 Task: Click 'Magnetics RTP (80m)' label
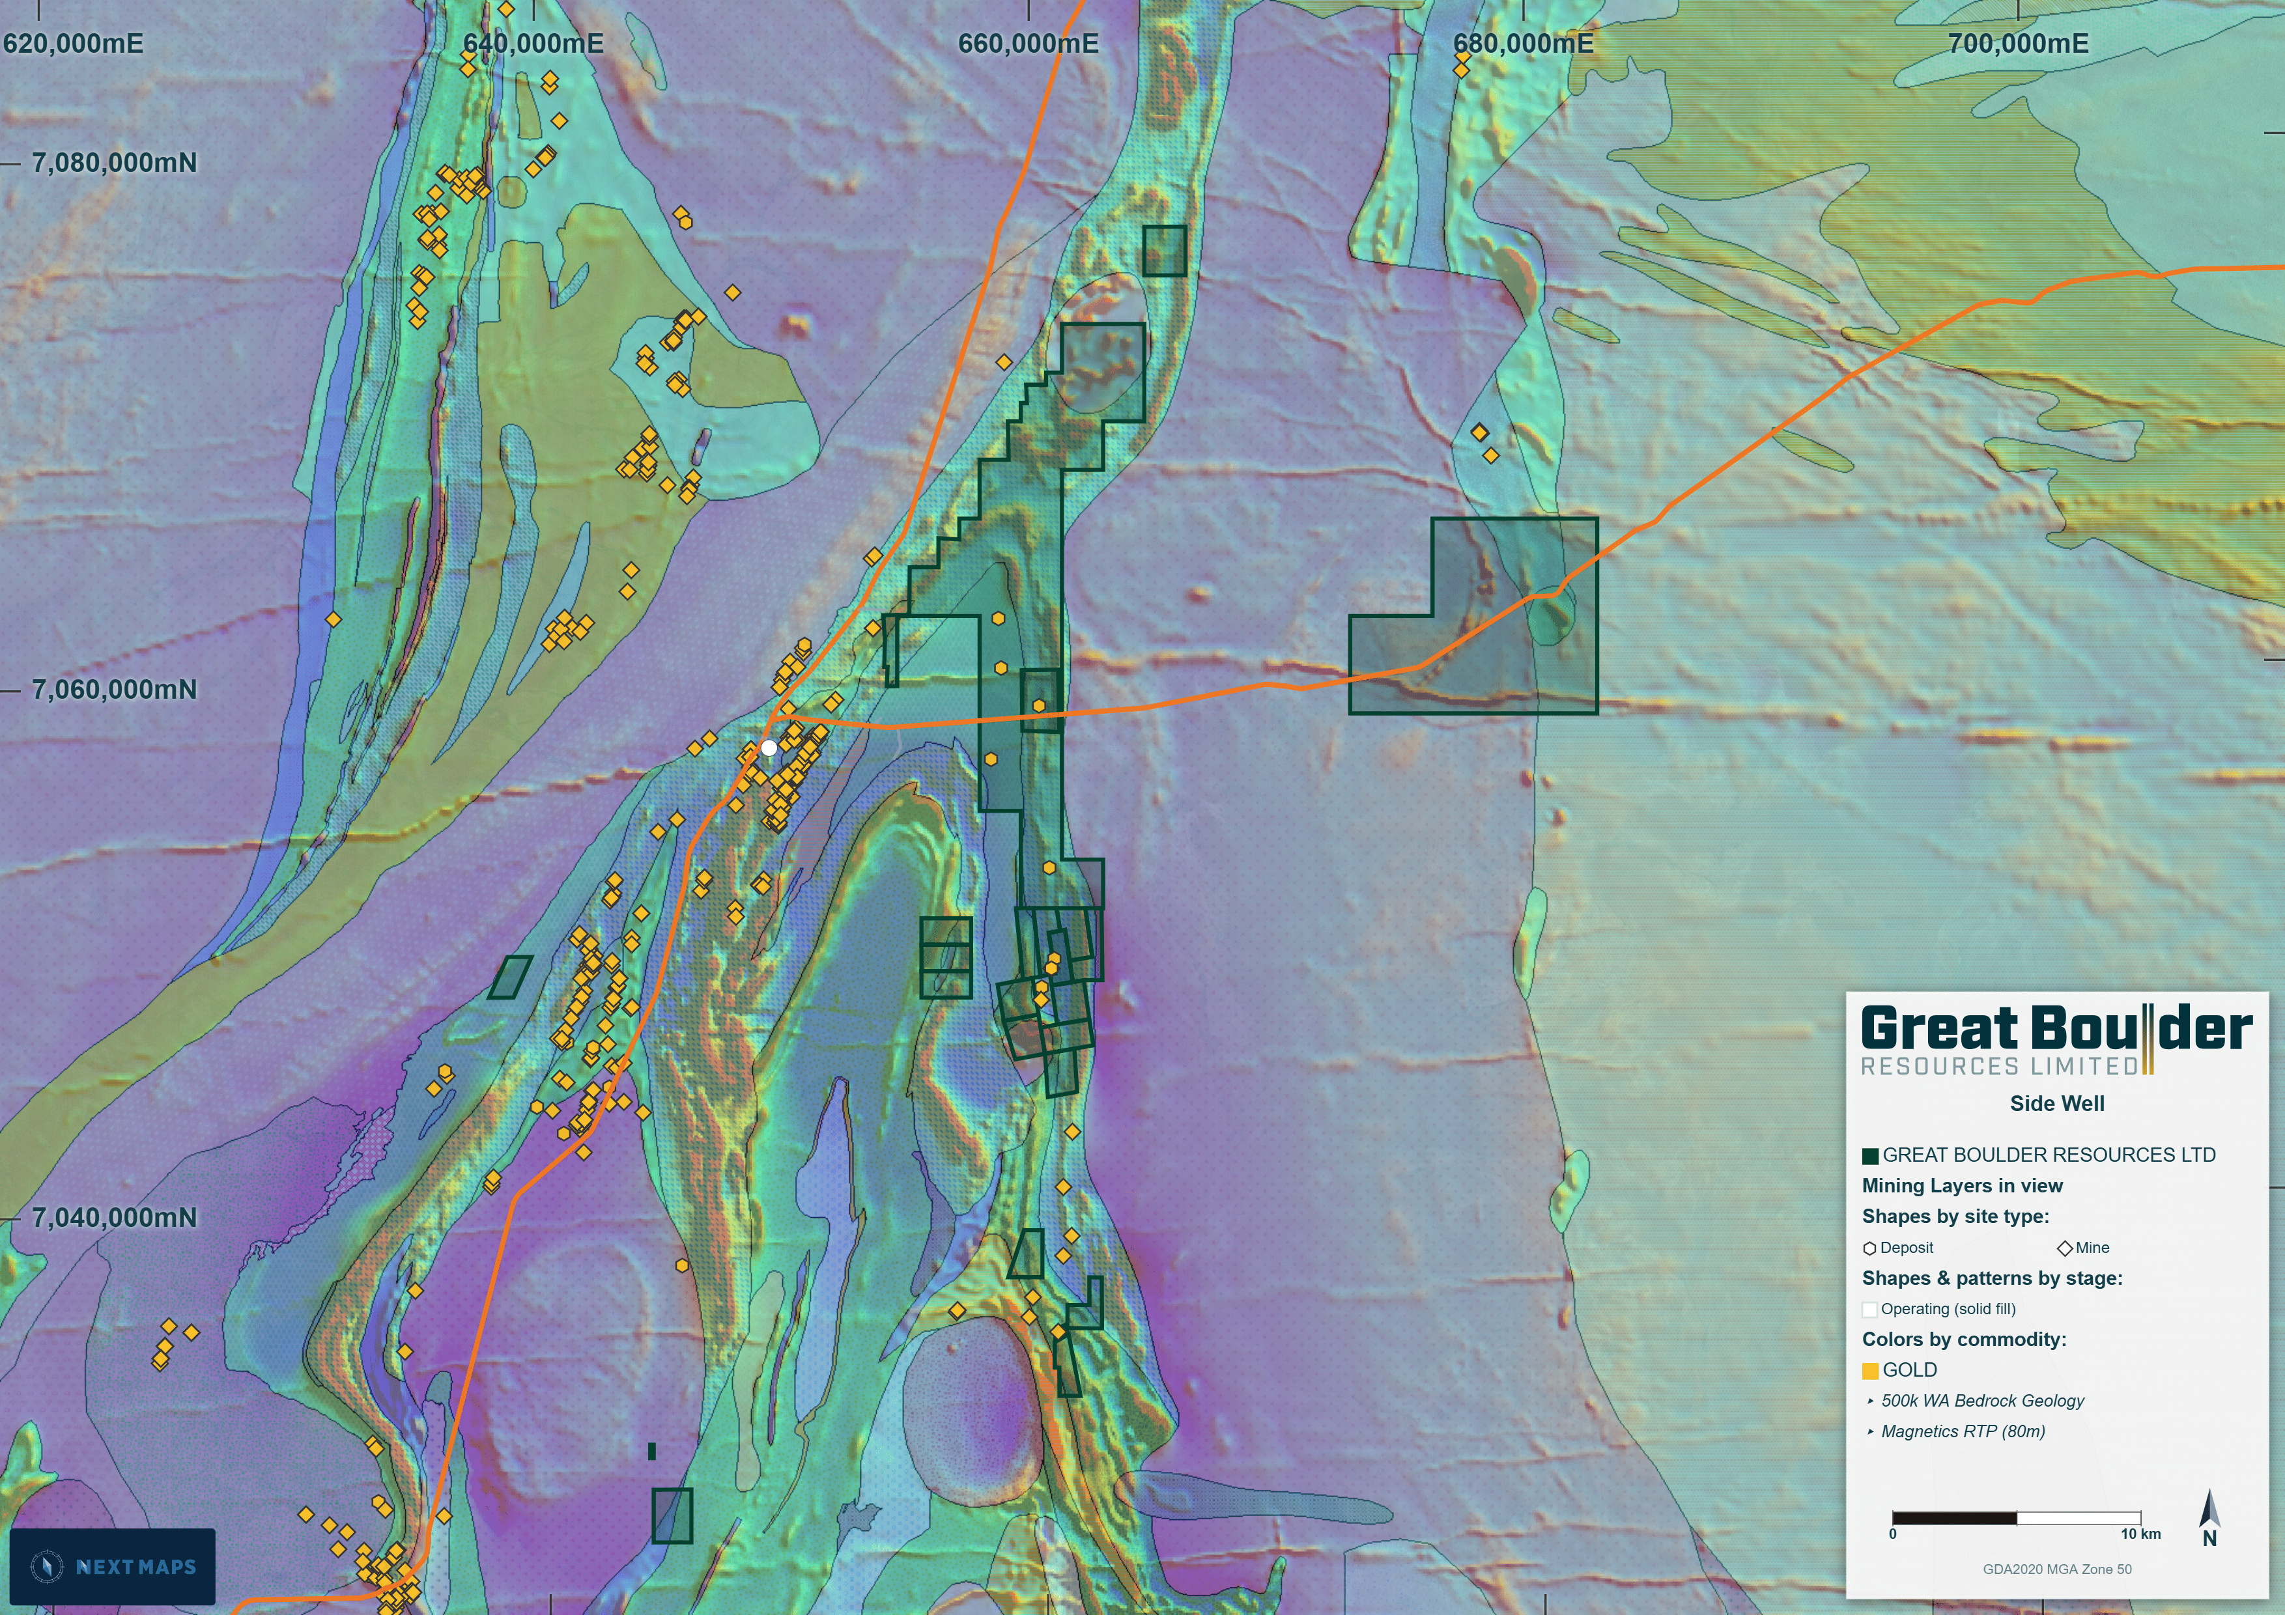coord(1963,1432)
